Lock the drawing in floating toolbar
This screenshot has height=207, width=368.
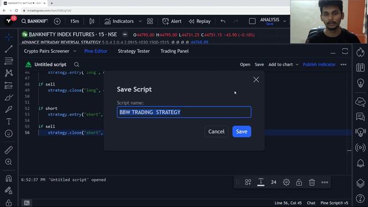click(299, 182)
